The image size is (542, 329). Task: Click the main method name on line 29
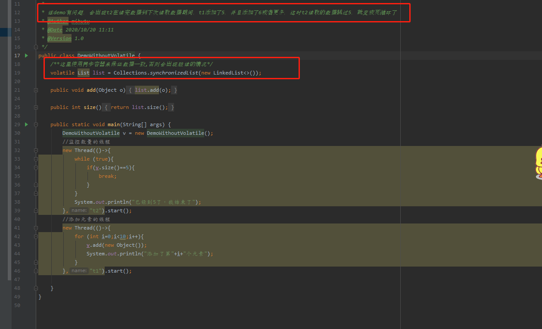click(x=114, y=124)
